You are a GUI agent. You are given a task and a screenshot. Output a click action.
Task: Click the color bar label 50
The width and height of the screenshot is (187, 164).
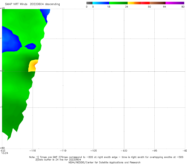point(149,7)
